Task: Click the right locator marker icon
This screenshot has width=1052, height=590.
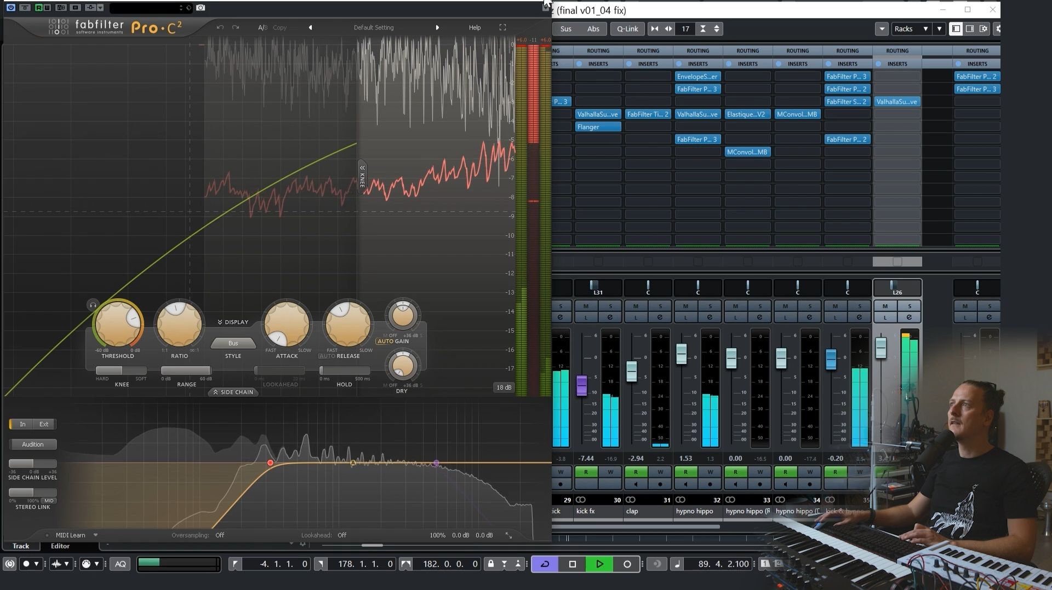Action: click(x=321, y=564)
